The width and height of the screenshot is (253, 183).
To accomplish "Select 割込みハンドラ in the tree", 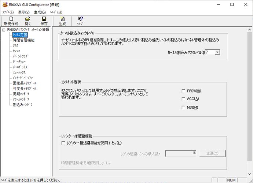I will (x=23, y=105).
